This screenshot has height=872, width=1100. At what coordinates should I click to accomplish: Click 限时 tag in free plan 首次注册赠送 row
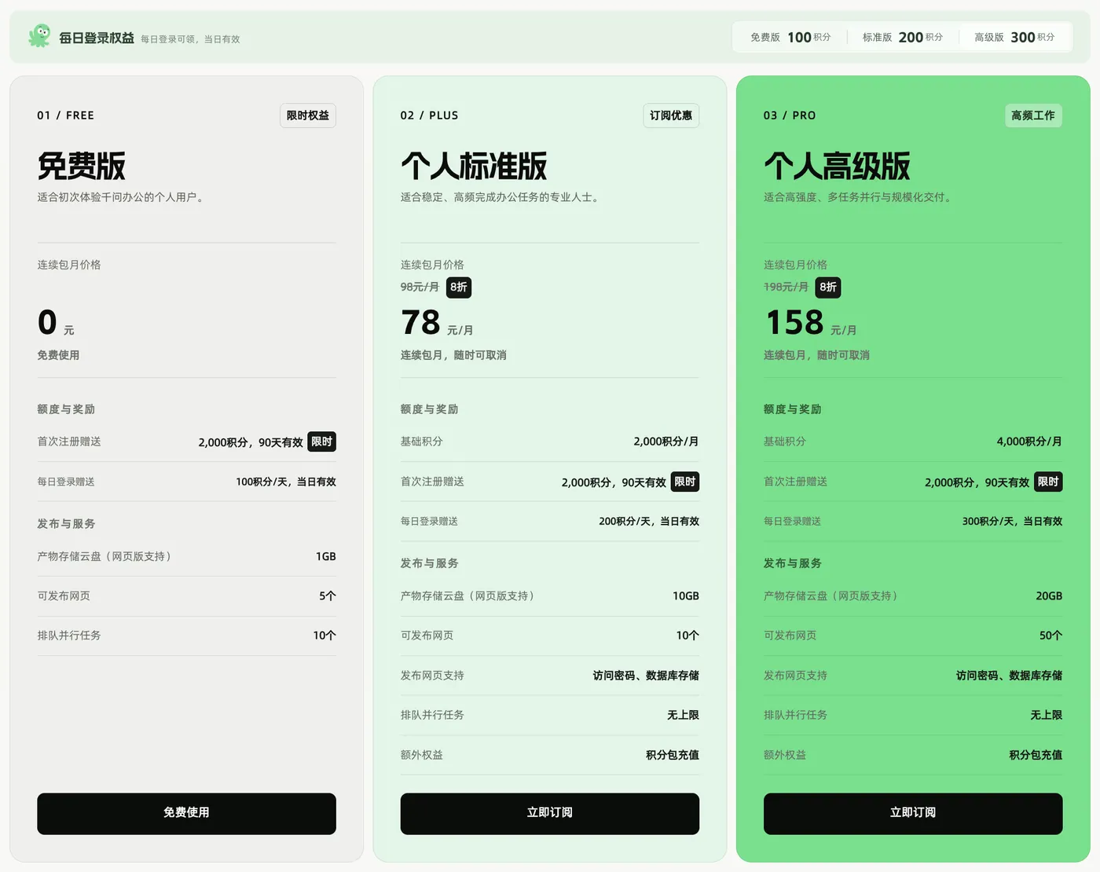point(322,441)
